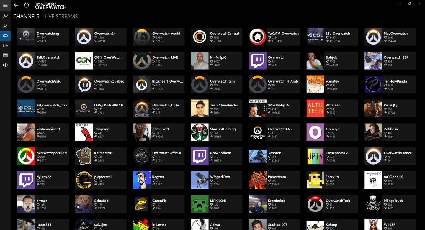Open the vpiratev anime avatar

click(315, 85)
